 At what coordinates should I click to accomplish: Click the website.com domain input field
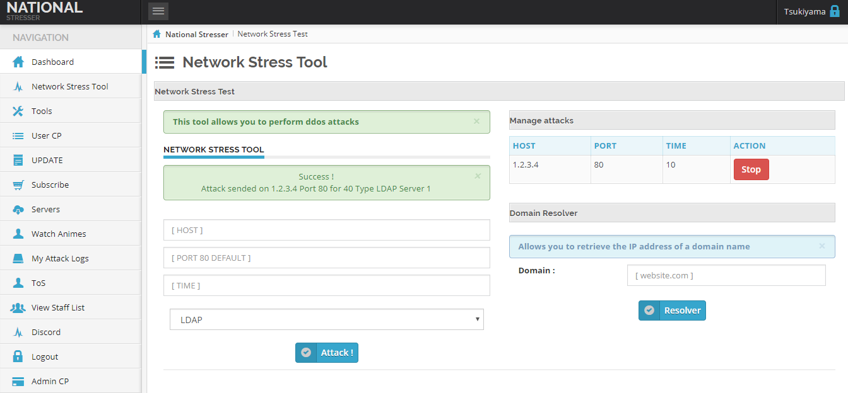coord(726,275)
